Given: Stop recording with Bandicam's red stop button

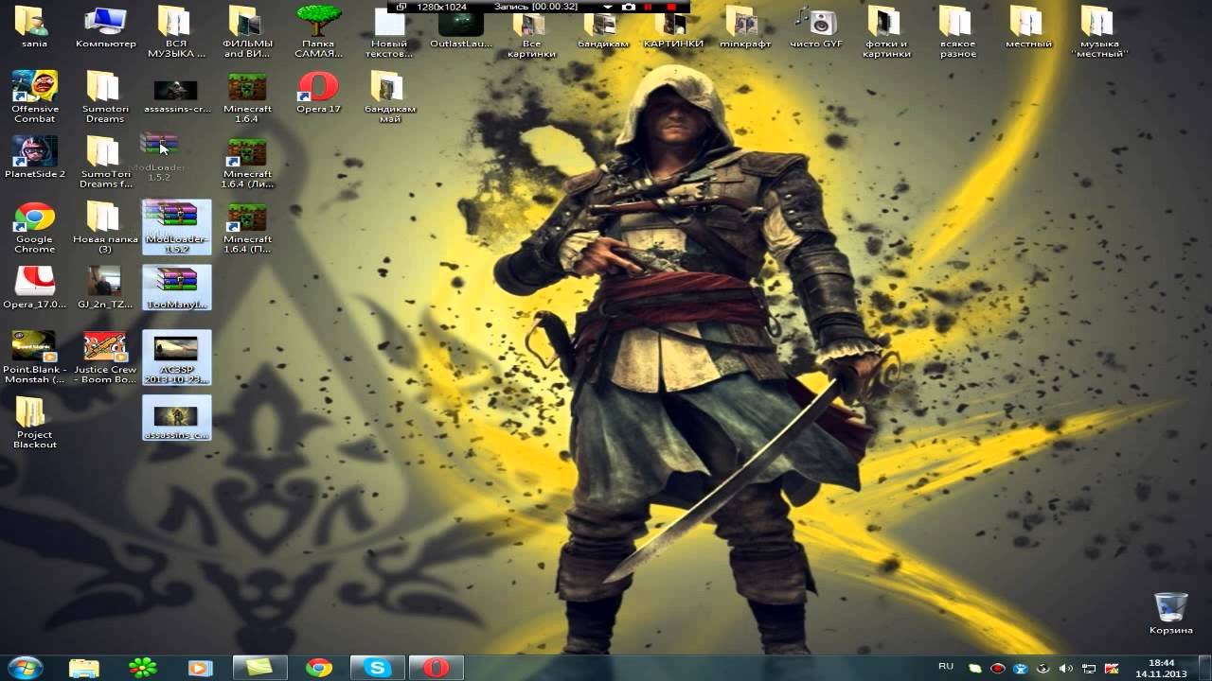Looking at the screenshot, I should tap(671, 7).
